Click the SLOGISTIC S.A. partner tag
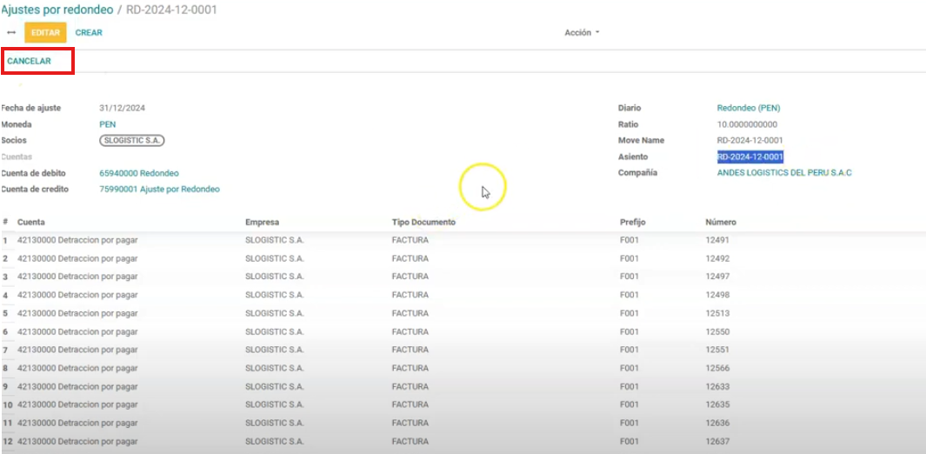 133,140
